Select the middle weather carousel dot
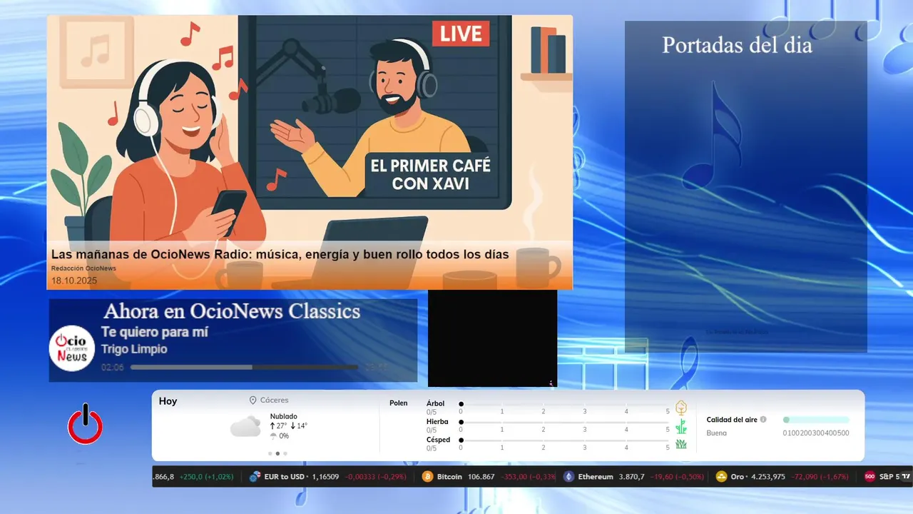Screen dimensions: 913x514 (x=277, y=453)
